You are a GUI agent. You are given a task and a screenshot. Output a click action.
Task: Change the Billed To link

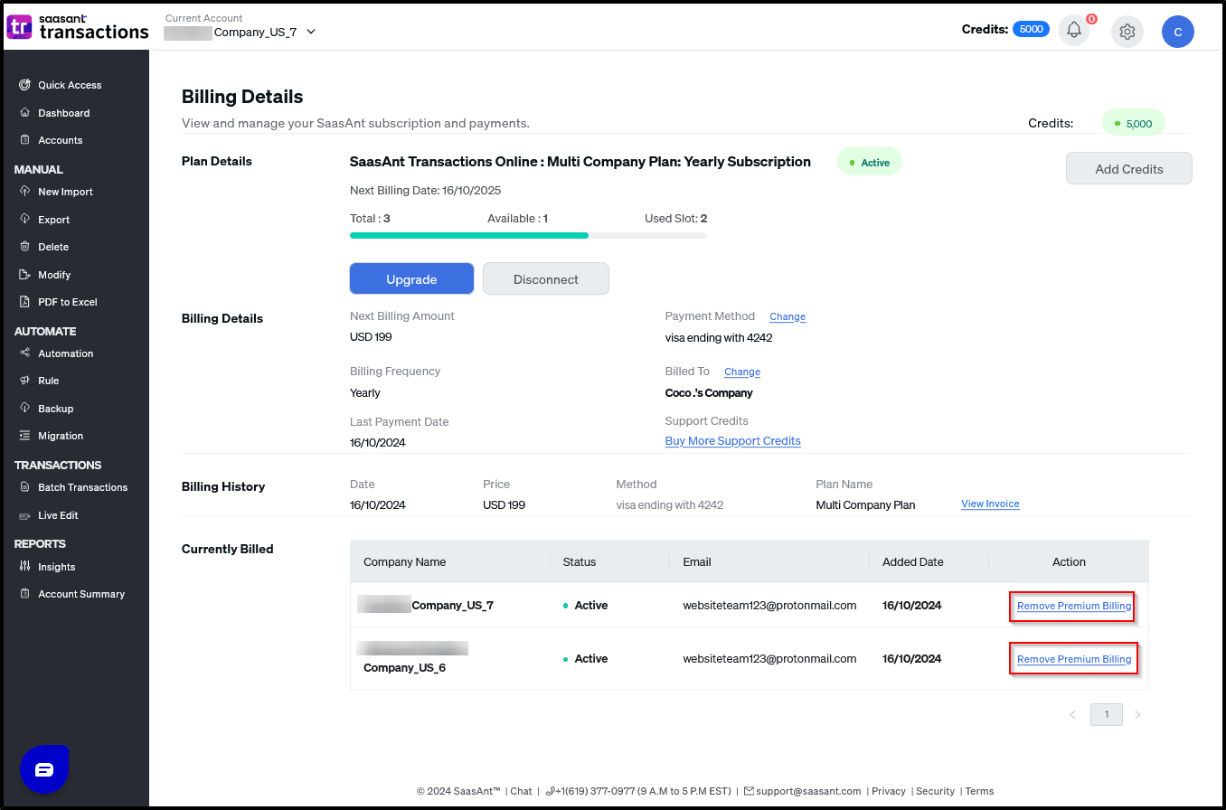tap(742, 372)
